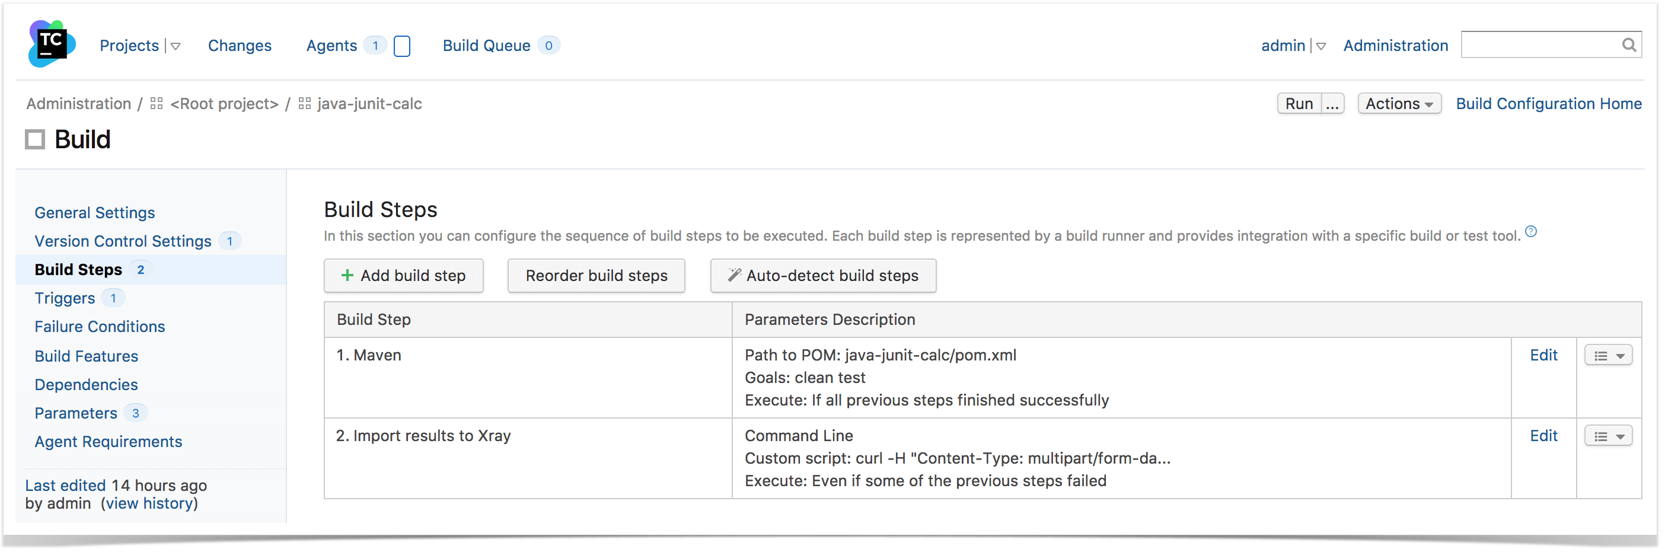Click the search magnifier icon
The image size is (1665, 552).
tap(1629, 45)
